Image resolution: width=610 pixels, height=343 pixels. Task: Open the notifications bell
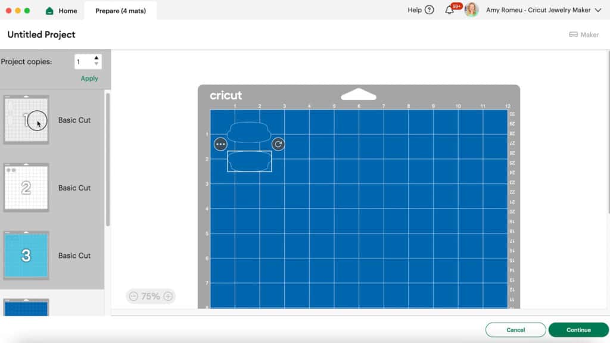[450, 10]
